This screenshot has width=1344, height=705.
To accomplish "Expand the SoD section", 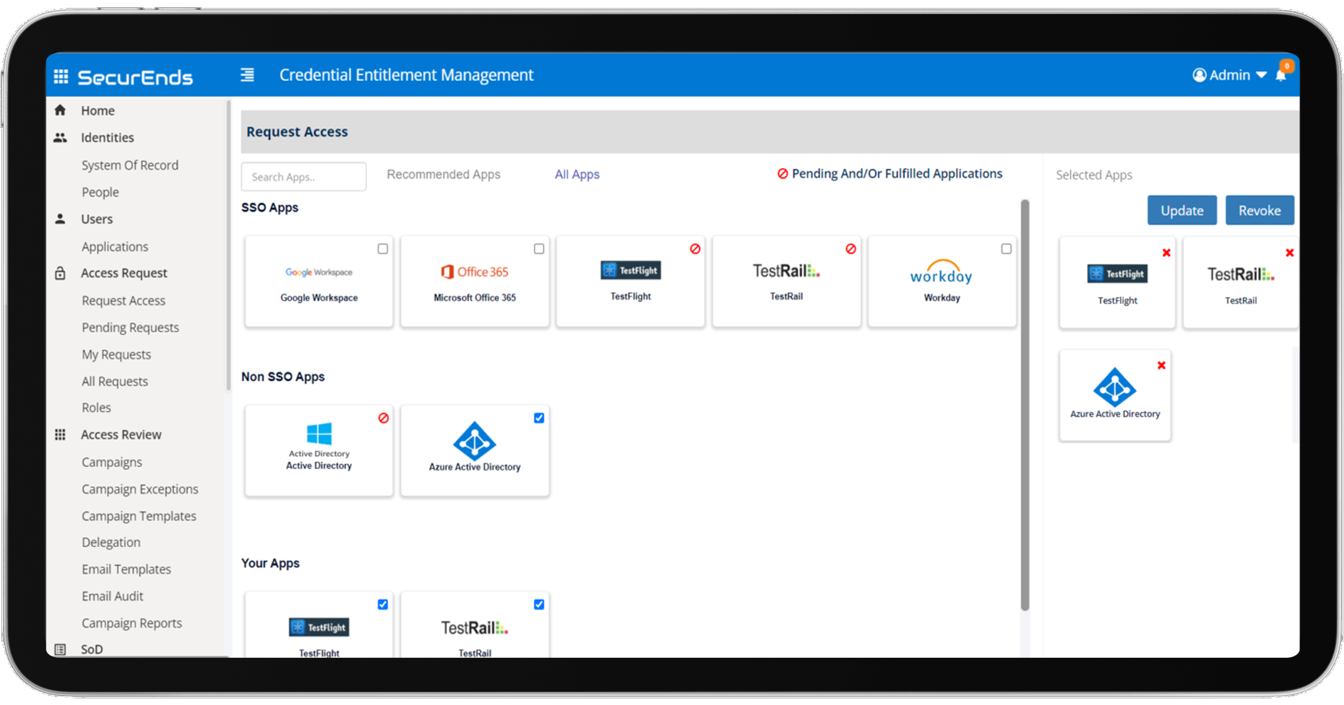I will [x=92, y=649].
